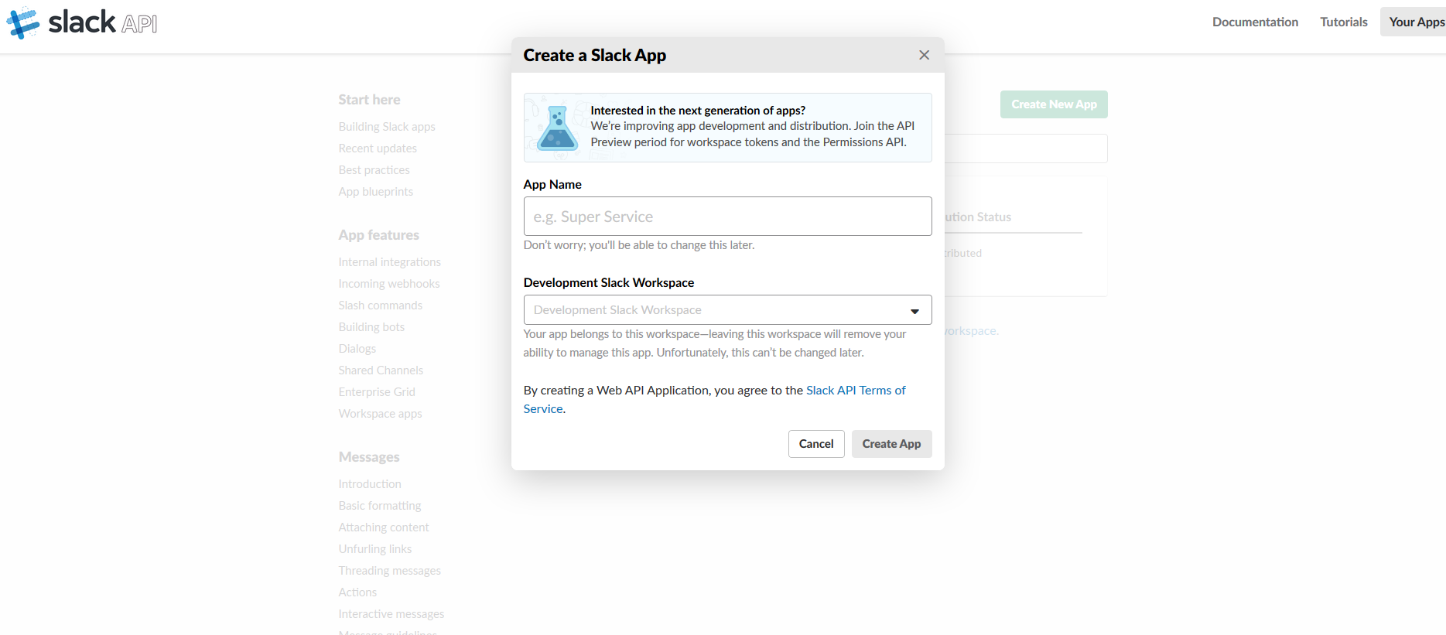Screen dimensions: 1446x635
Task: Click the 'Don't worry; you'll be able' hint
Action: (x=639, y=245)
